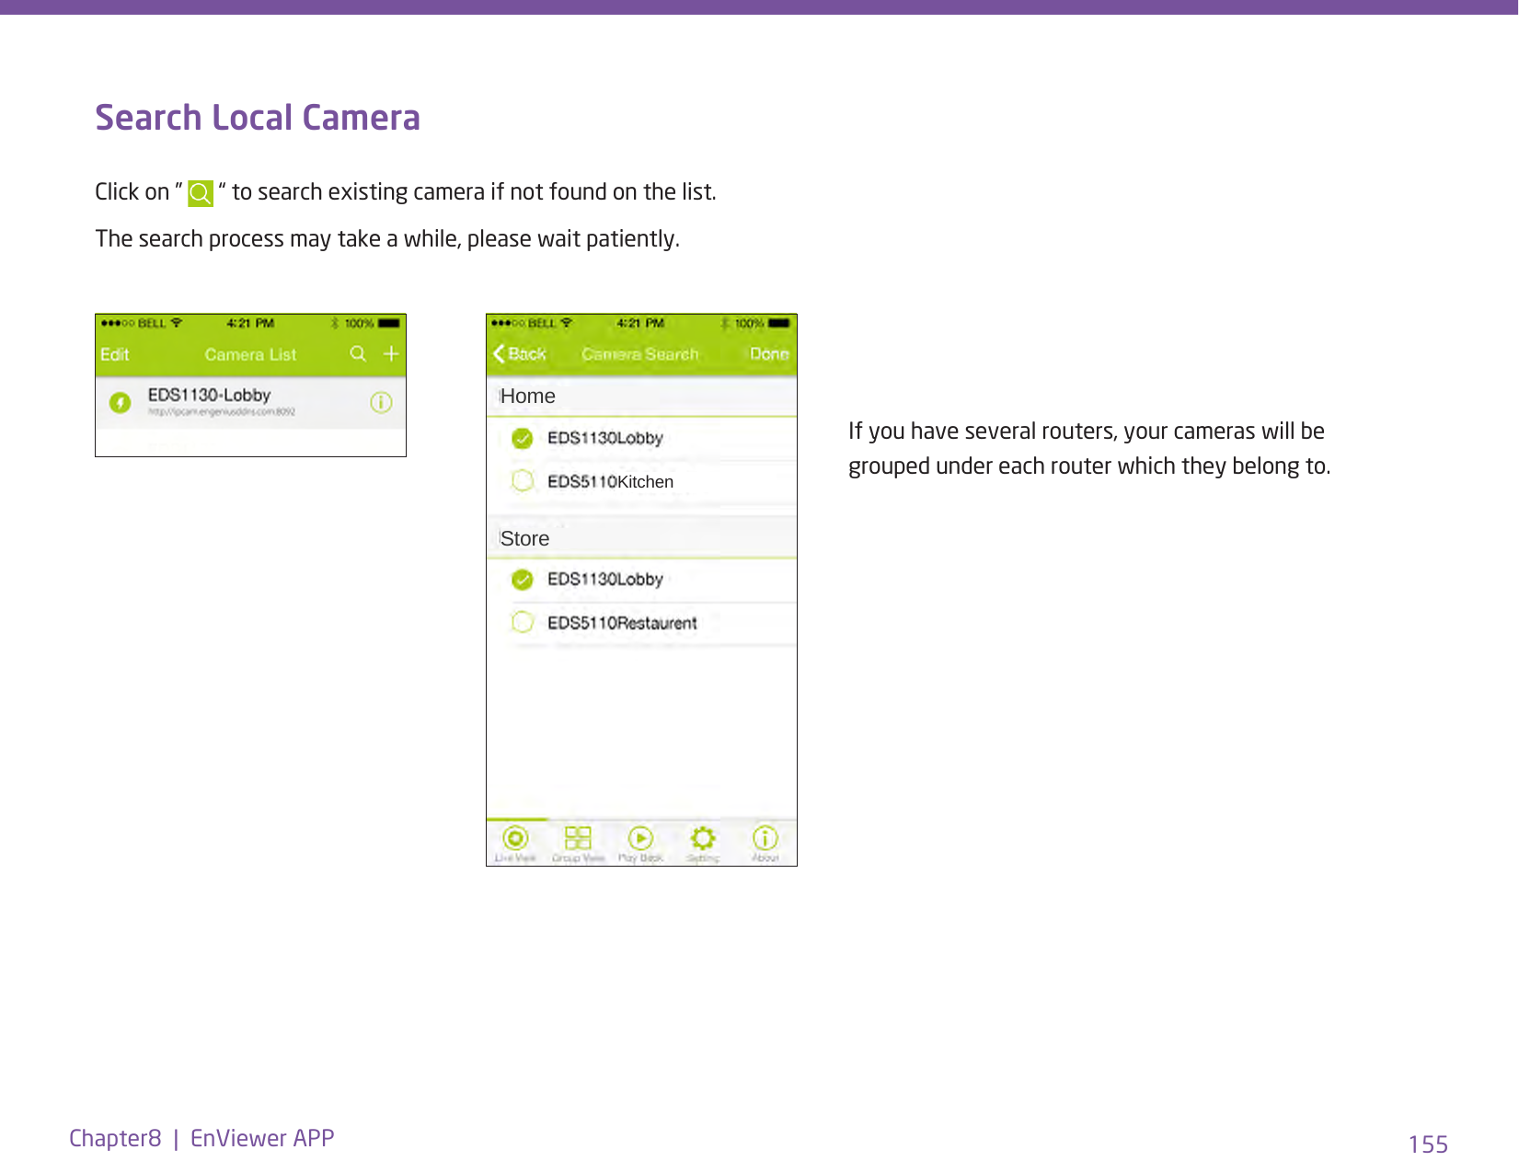Uncheck EDS1130Lobby under Store
Image resolution: width=1519 pixels, height=1173 pixels.
coord(522,579)
